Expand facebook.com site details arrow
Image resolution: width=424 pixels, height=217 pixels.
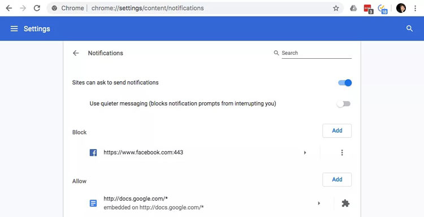pyautogui.click(x=305, y=153)
